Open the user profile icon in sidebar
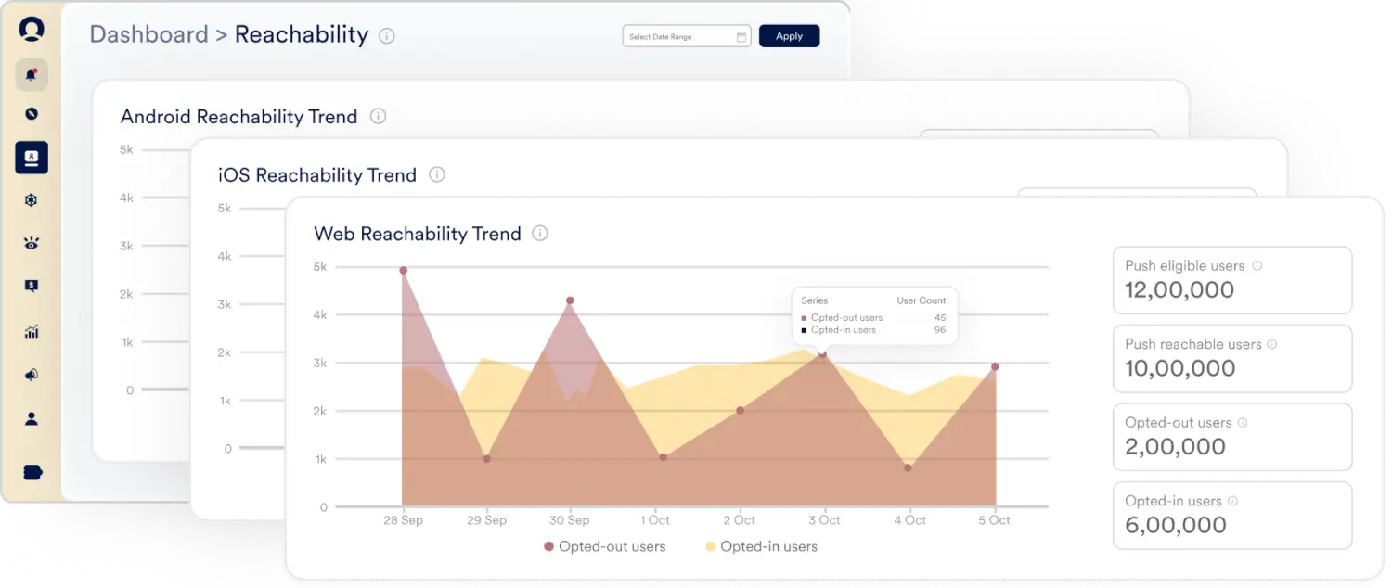Image resolution: width=1392 pixels, height=588 pixels. coord(32,418)
